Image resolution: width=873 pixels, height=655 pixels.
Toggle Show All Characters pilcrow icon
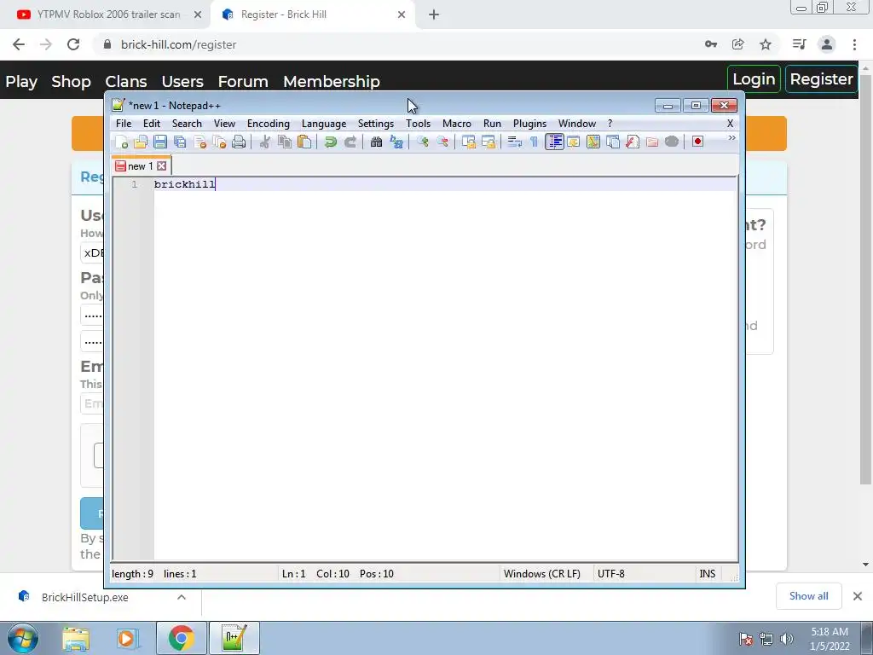(x=534, y=142)
